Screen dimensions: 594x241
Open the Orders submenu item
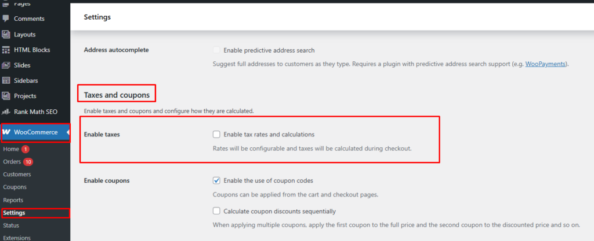12,161
